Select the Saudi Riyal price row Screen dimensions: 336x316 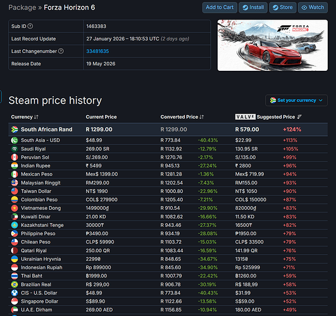tap(168, 149)
